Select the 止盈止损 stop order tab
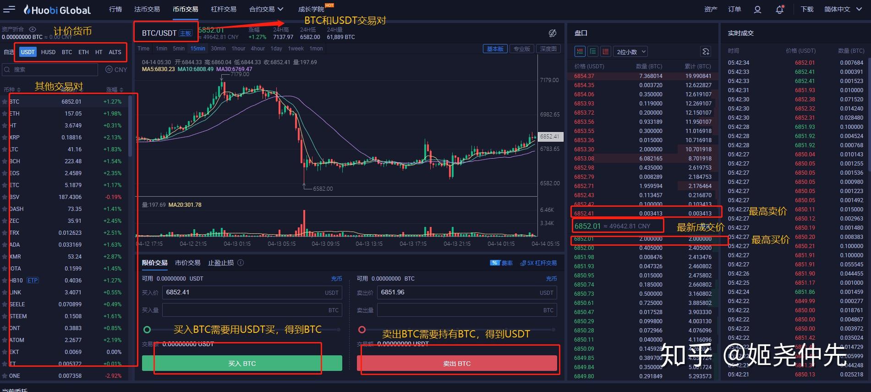The image size is (871, 392). (x=220, y=263)
